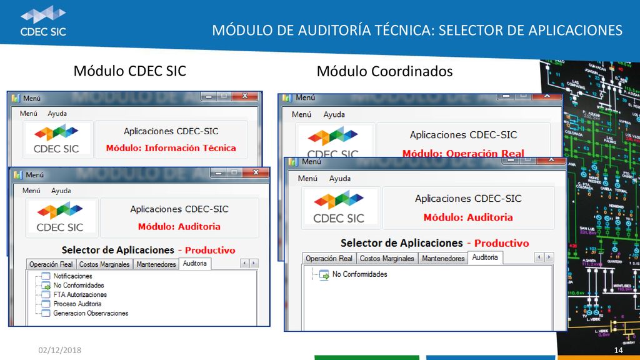Image resolution: width=640 pixels, height=360 pixels.
Task: Click title bar app icon of Coordinados Auditoria window
Action: (293, 162)
